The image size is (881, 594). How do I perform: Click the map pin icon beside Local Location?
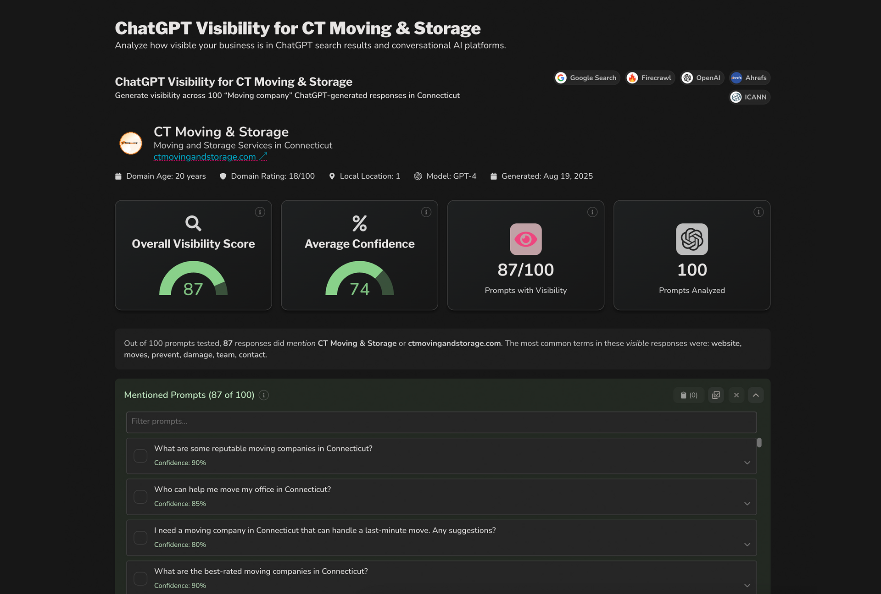332,176
